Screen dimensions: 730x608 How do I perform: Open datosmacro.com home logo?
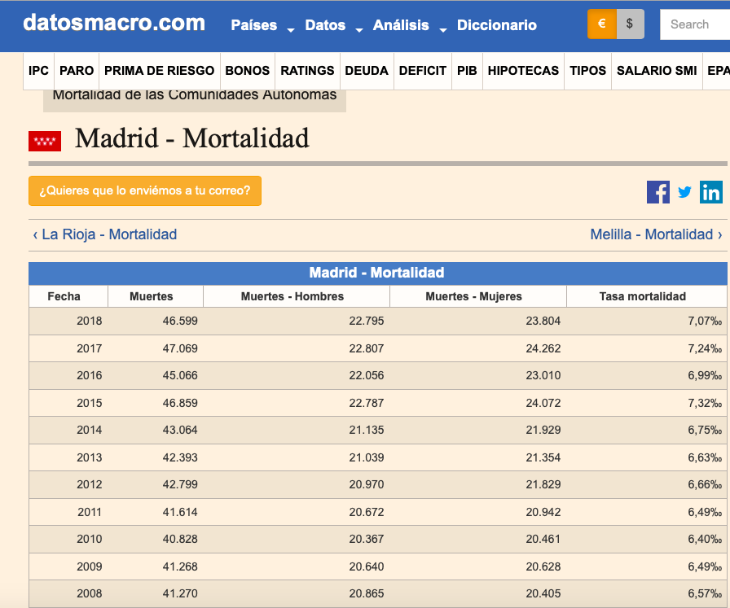click(x=114, y=23)
